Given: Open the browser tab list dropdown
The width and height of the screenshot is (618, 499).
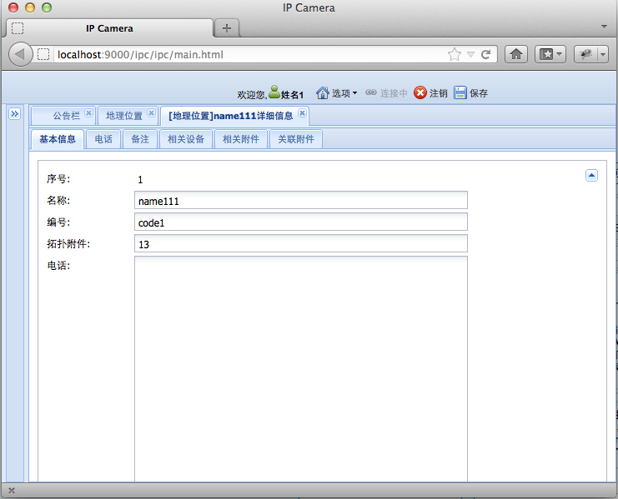Looking at the screenshot, I should coord(604,27).
